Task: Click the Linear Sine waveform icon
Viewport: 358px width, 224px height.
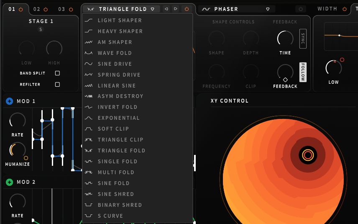Action: point(89,86)
